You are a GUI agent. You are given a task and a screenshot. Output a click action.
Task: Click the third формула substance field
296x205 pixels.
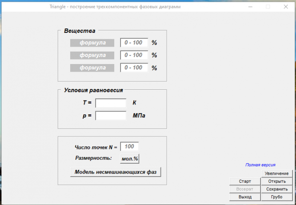pos(92,68)
